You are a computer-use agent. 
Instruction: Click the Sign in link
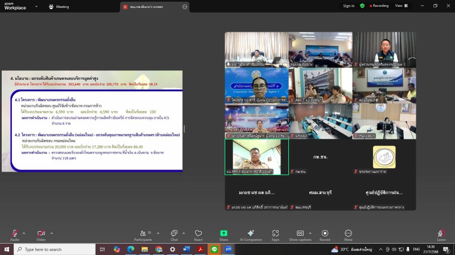coord(349,6)
